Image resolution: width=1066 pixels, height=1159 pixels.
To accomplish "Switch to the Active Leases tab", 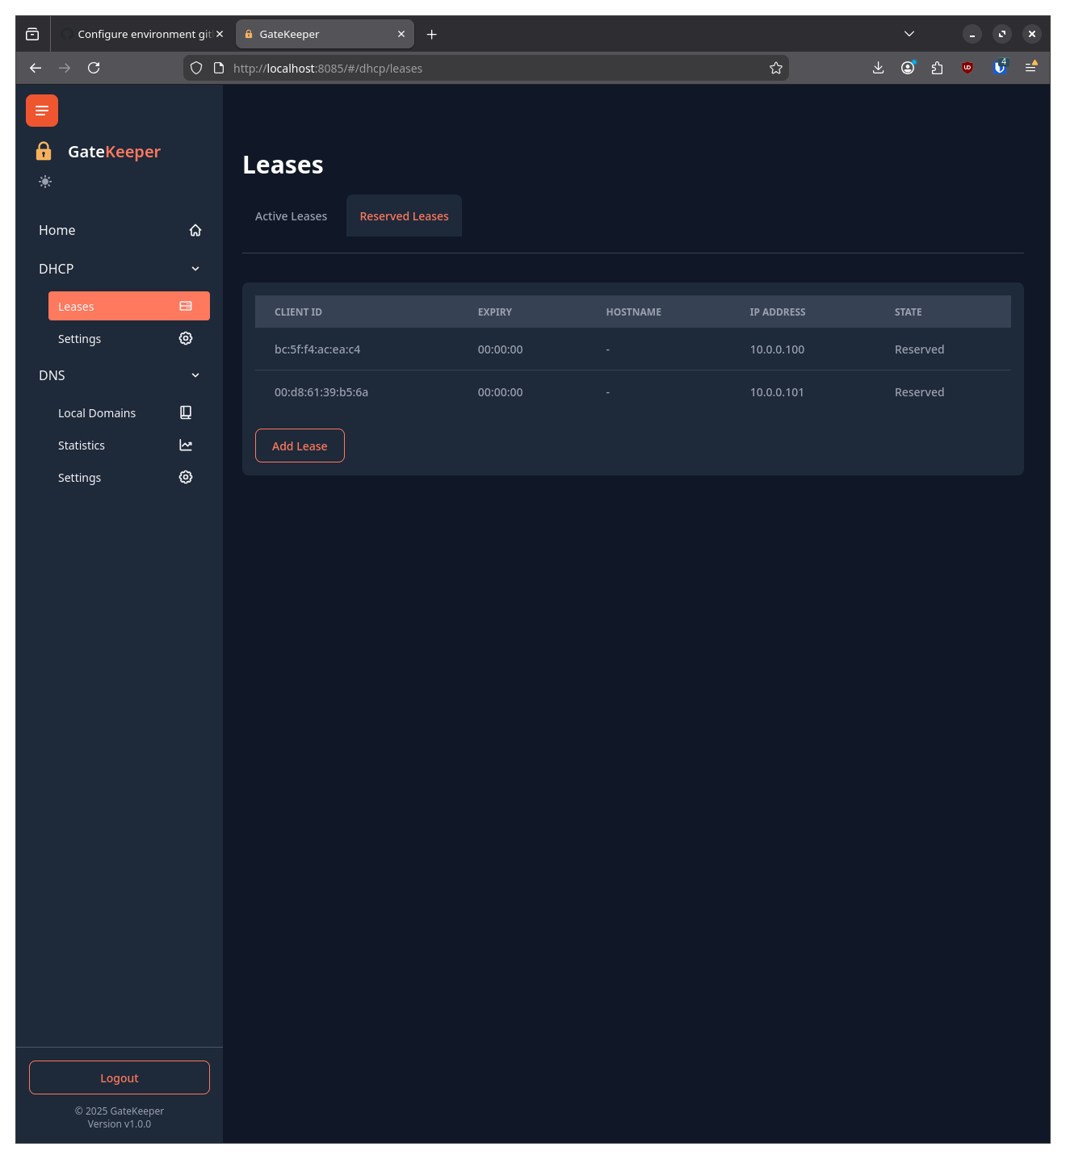I will click(291, 215).
